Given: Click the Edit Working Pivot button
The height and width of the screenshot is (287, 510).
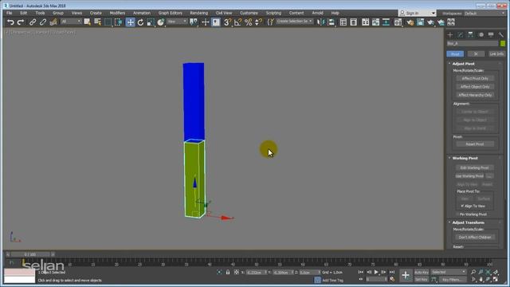Looking at the screenshot, I should [x=475, y=168].
